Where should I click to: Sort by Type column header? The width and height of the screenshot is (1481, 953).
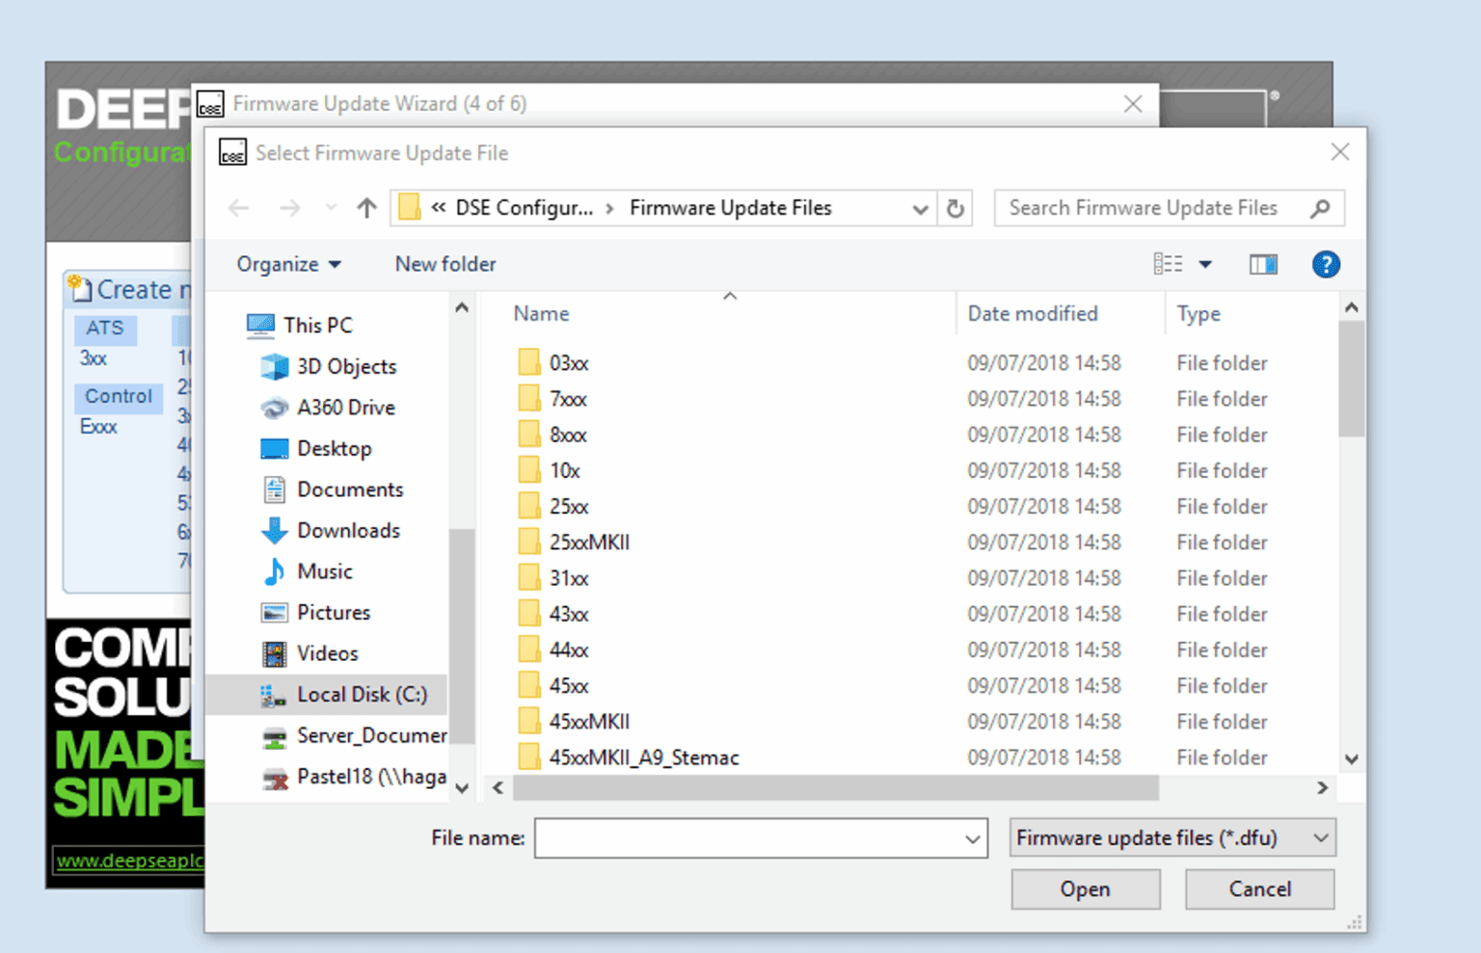[1198, 314]
